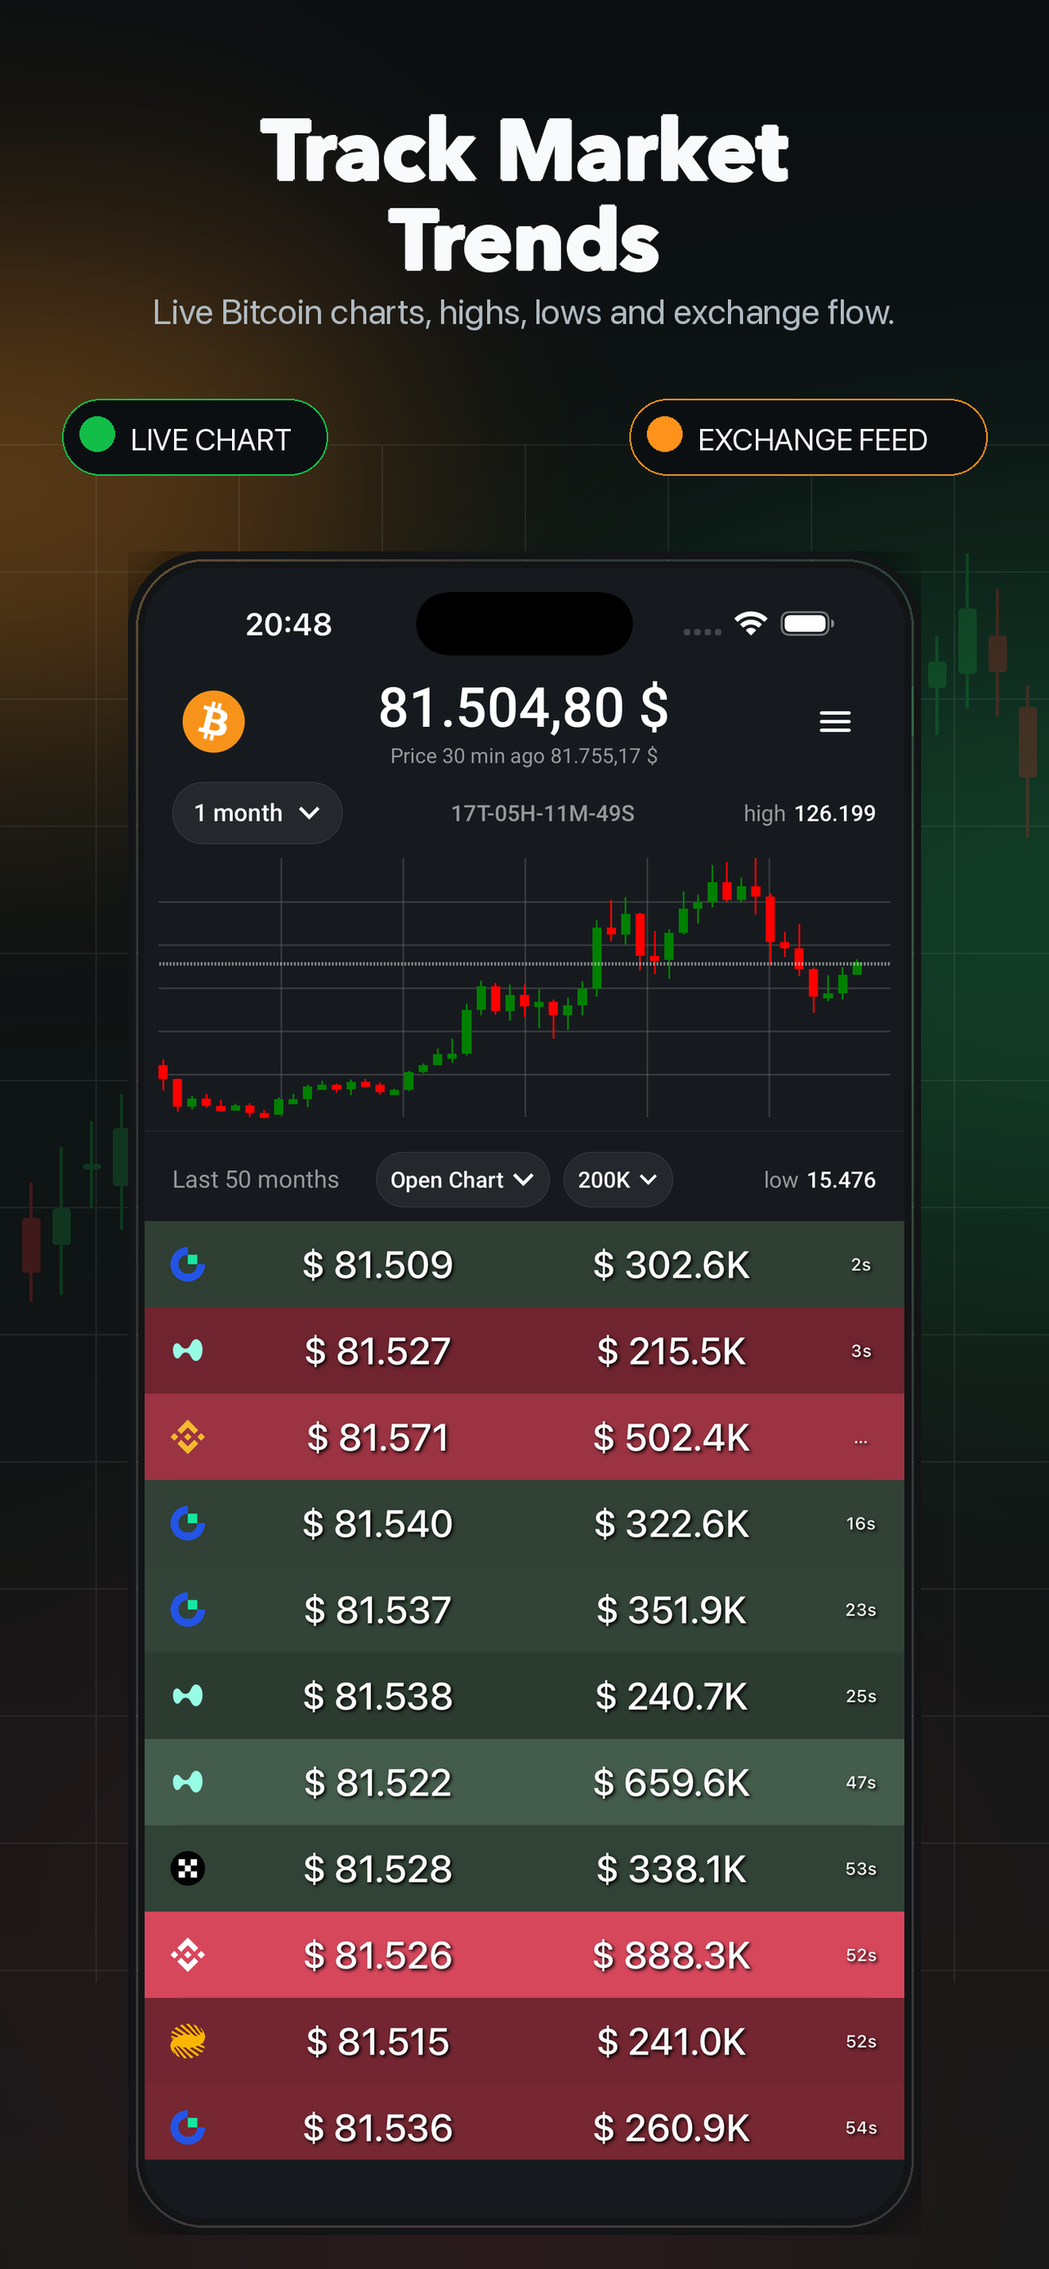1049x2269 pixels.
Task: Click the Live Bitcoin charts subtitle text
Action: pos(523,313)
